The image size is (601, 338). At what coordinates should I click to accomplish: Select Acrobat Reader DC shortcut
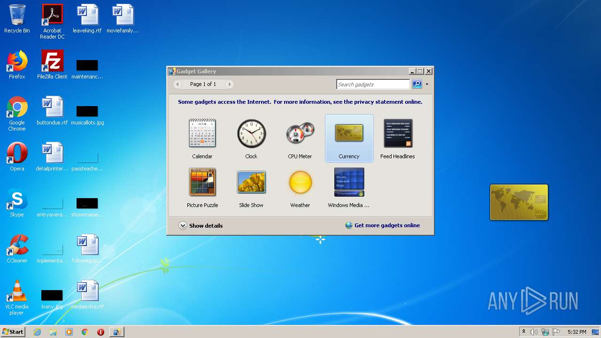pyautogui.click(x=52, y=22)
